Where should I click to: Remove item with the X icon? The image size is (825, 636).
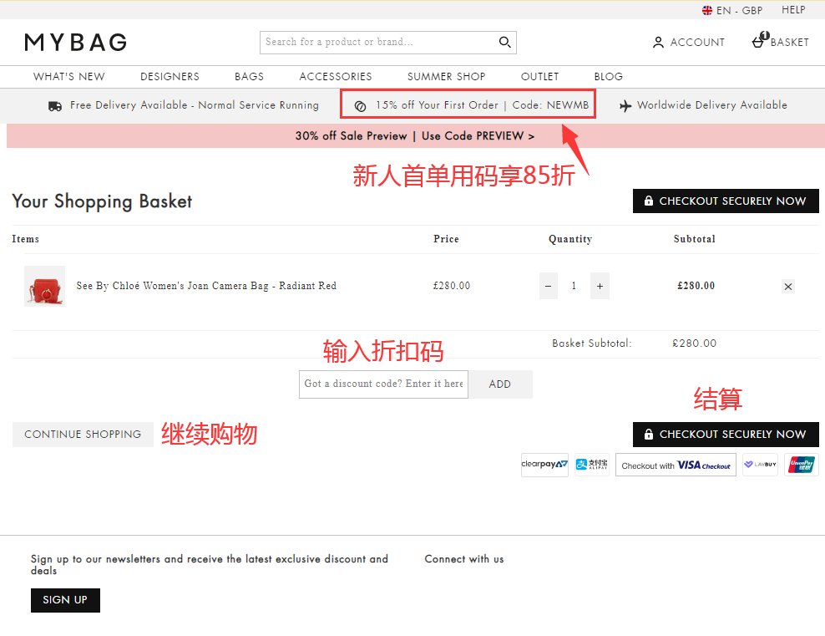(x=787, y=287)
